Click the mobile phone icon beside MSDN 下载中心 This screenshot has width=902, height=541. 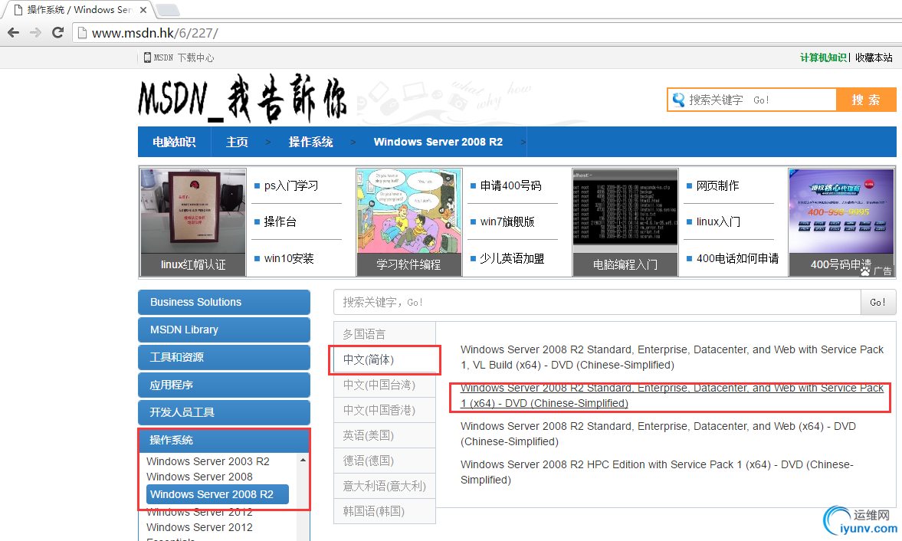click(x=147, y=57)
